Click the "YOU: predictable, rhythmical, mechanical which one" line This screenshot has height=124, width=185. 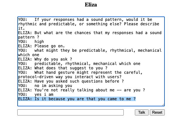tap(79, 63)
